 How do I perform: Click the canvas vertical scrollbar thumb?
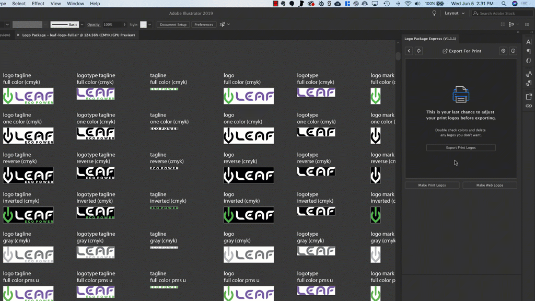click(398, 56)
